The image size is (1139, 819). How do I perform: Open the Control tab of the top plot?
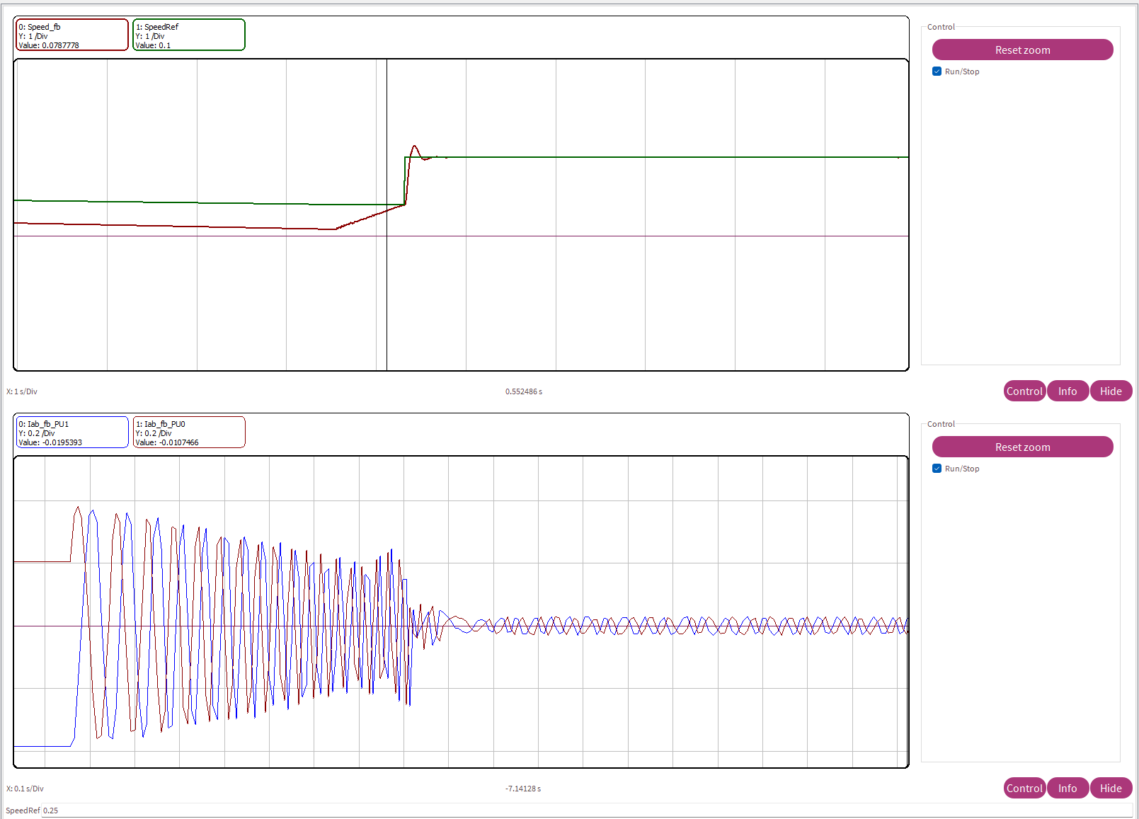[1024, 391]
